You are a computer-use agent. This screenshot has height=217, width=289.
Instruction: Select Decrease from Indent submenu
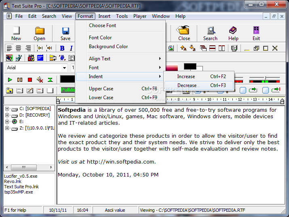(x=199, y=85)
